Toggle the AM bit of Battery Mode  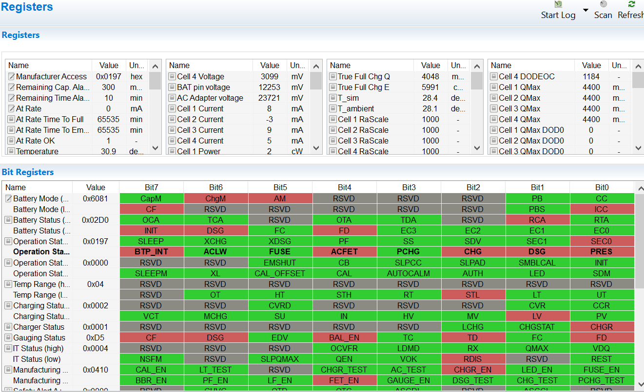coord(280,198)
